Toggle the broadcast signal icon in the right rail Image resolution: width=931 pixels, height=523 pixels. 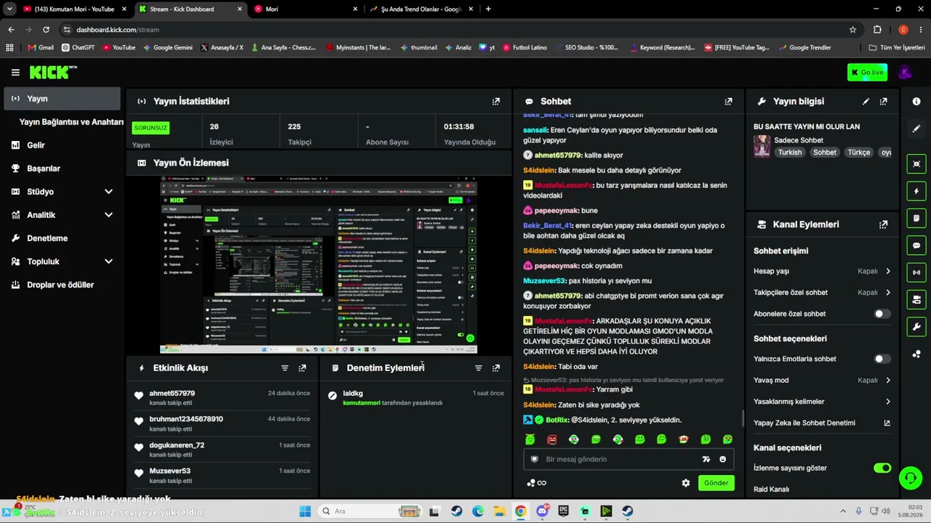(x=916, y=272)
